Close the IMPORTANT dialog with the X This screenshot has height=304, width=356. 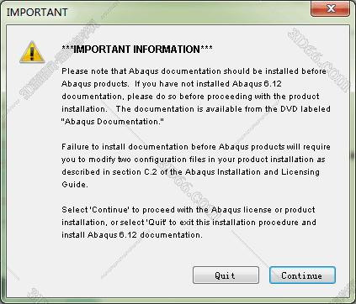(330, 8)
